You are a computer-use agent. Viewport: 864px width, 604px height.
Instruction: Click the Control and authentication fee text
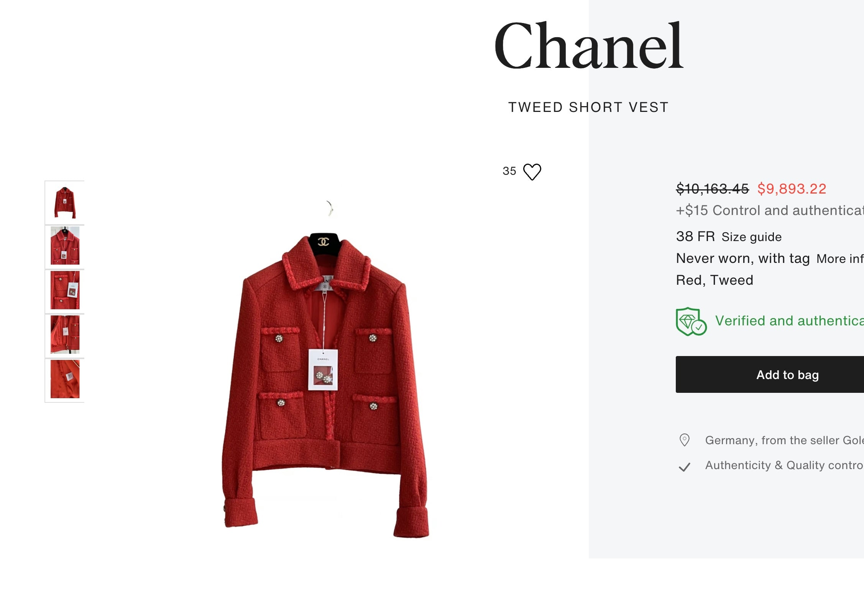770,210
